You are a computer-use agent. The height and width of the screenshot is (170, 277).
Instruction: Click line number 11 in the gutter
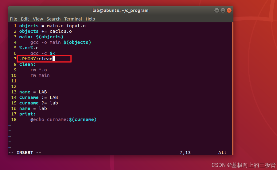14,81
